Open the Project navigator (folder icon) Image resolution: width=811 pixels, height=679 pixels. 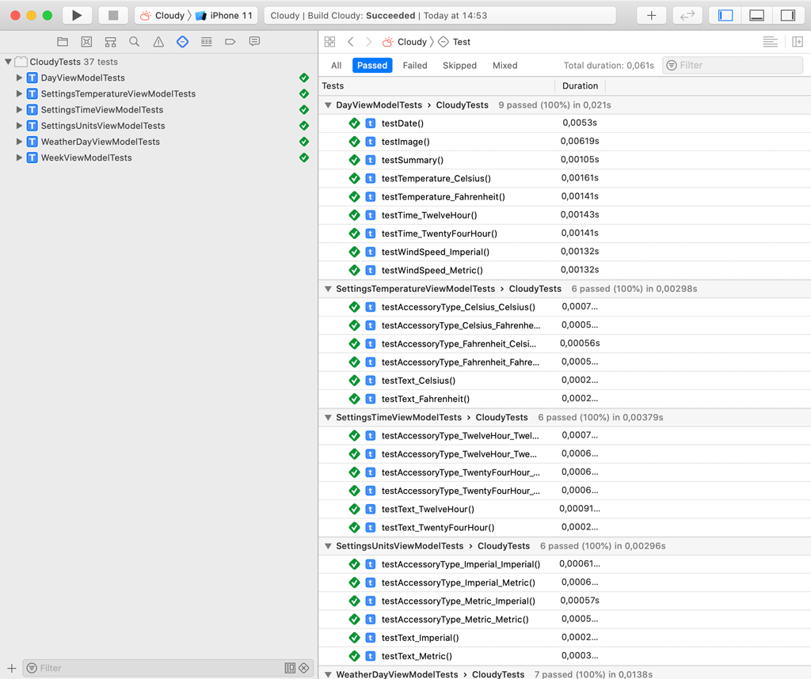click(x=63, y=41)
